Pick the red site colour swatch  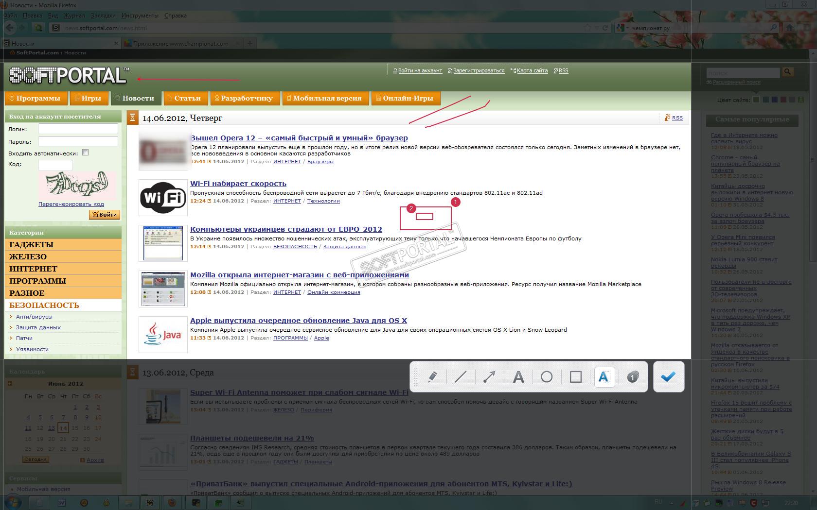(783, 100)
